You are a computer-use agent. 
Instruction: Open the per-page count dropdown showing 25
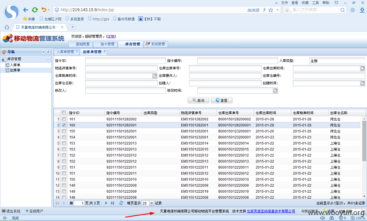(152, 203)
